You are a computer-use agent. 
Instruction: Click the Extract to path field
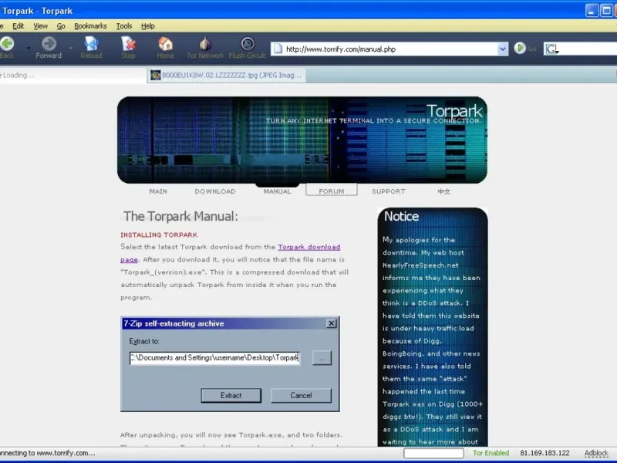point(214,358)
